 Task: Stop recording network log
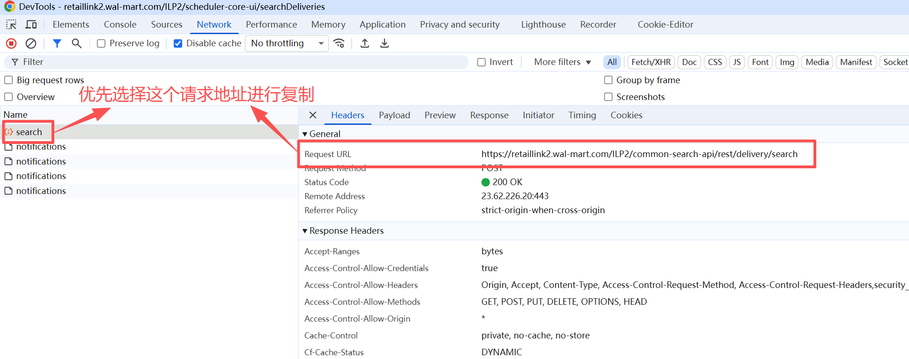pos(11,43)
